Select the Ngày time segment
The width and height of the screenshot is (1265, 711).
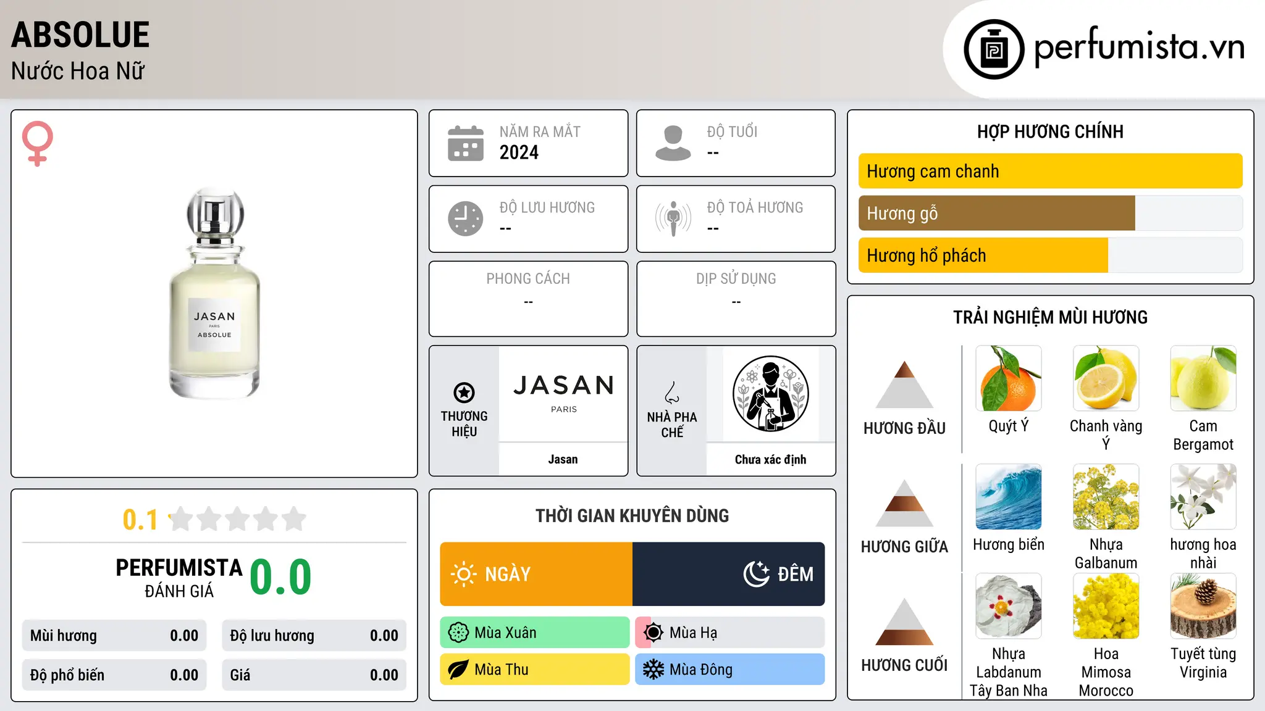[536, 574]
